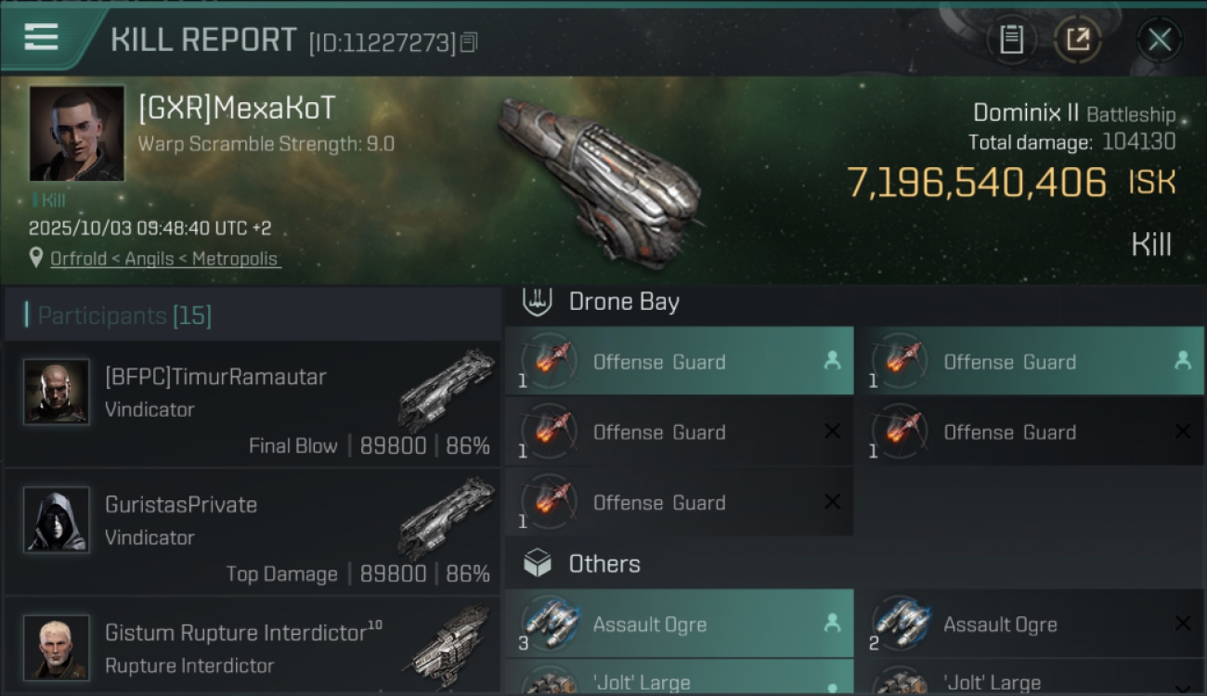
Task: Select the Assault Ogre item with quantity 2
Action: coord(1029,625)
